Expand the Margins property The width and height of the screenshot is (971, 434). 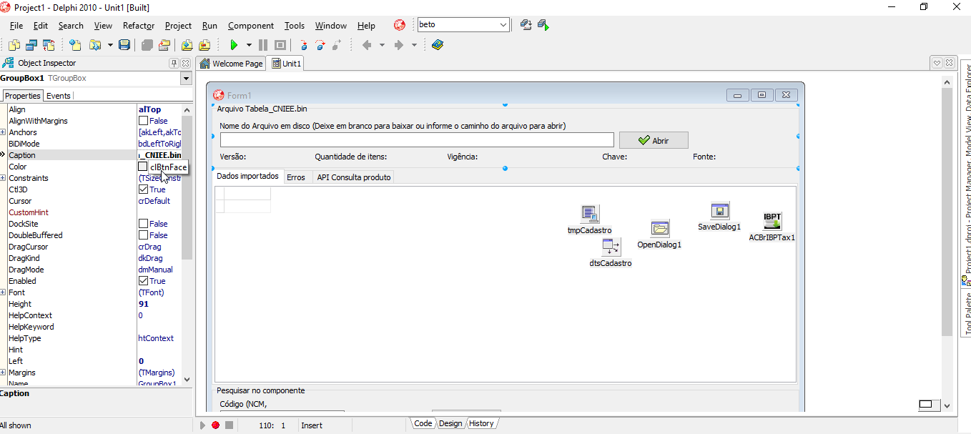coord(3,373)
